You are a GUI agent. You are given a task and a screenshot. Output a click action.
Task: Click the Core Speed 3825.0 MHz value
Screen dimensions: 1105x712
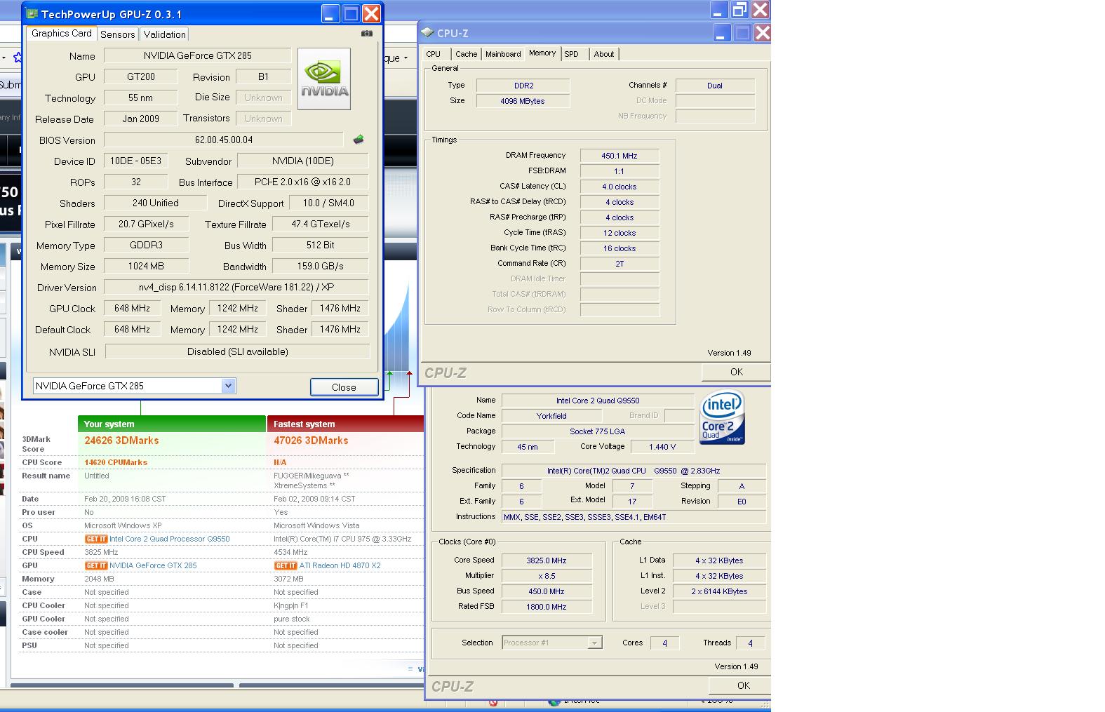point(547,560)
